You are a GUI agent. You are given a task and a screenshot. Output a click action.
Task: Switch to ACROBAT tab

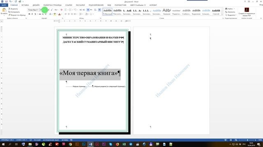[x=153, y=5]
